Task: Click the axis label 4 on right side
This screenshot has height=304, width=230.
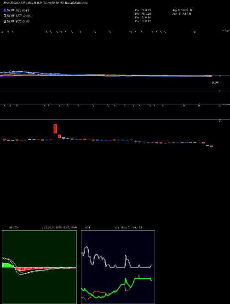Action: pos(220,91)
